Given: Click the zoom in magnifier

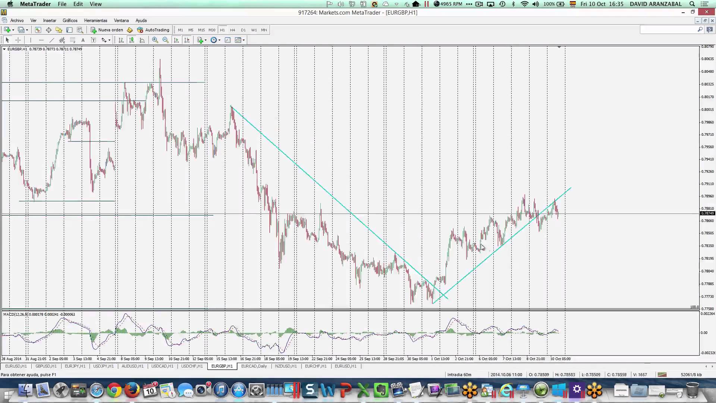Looking at the screenshot, I should click(155, 40).
